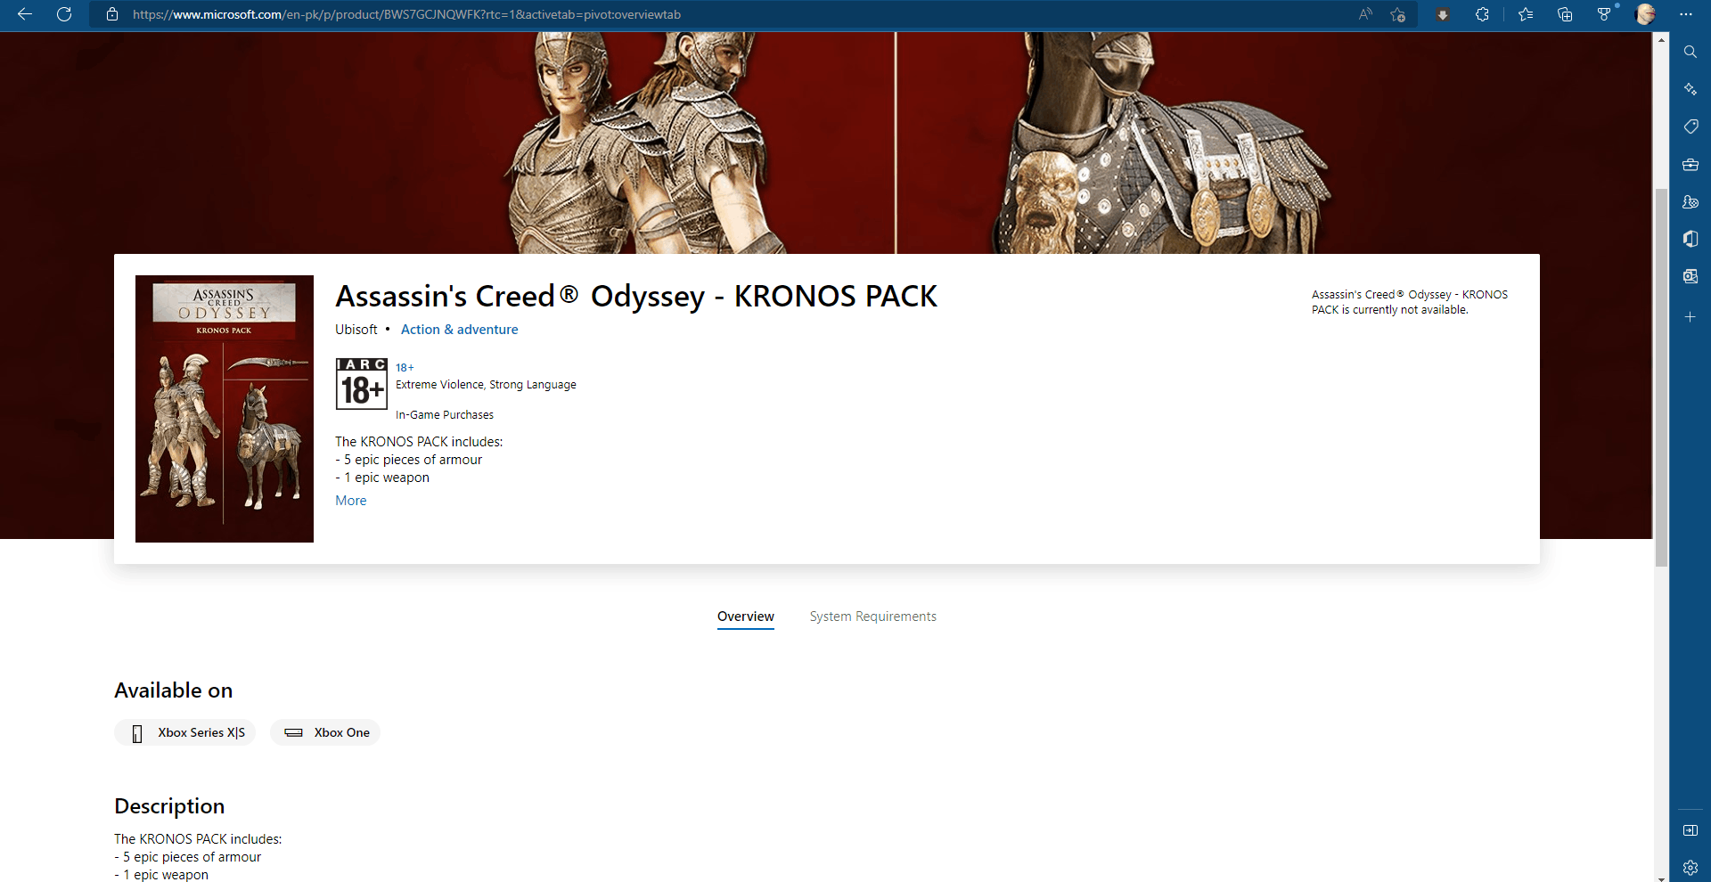Click the In-Game Purchases text
The image size is (1711, 882).
(x=445, y=415)
